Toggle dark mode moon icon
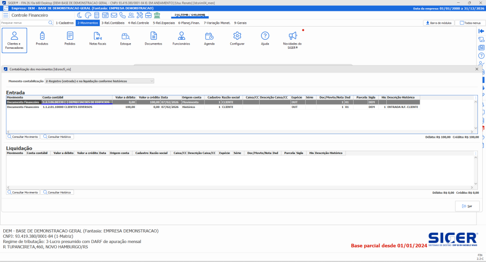Image resolution: width=486 pixels, height=262 pixels. pyautogui.click(x=80, y=15)
